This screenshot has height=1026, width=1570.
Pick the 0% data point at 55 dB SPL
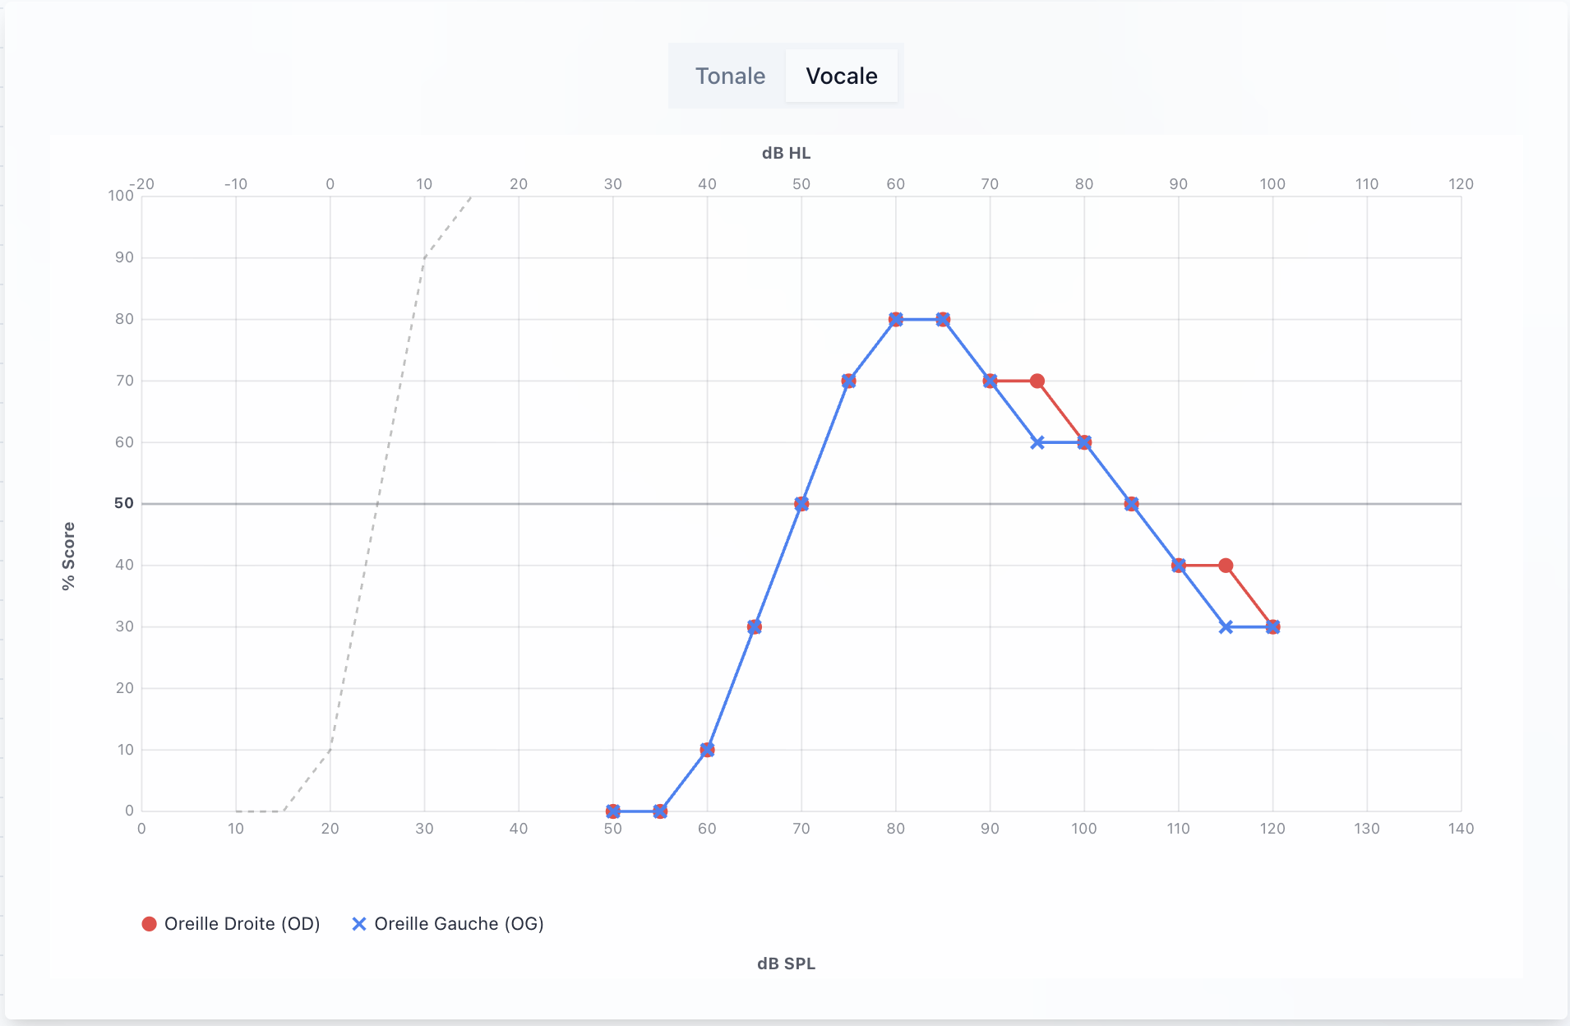click(x=660, y=811)
